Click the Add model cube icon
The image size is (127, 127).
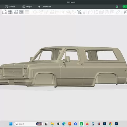click(x=4, y=12)
